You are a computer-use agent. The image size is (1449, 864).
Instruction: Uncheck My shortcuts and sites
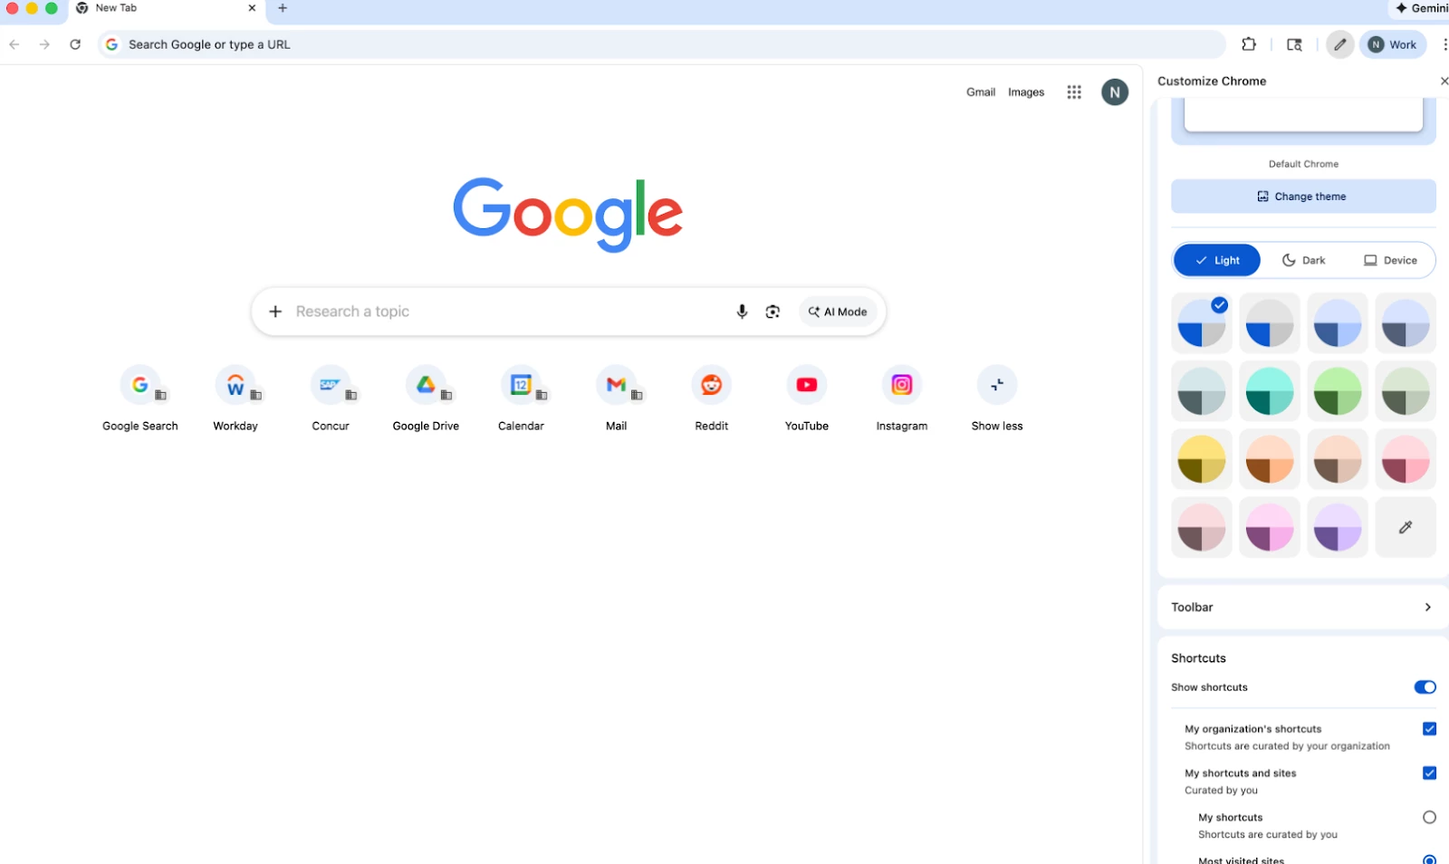click(1429, 773)
